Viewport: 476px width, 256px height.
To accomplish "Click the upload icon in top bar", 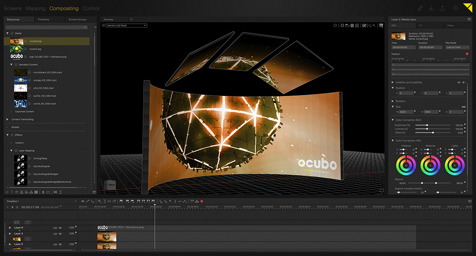I will [443, 8].
